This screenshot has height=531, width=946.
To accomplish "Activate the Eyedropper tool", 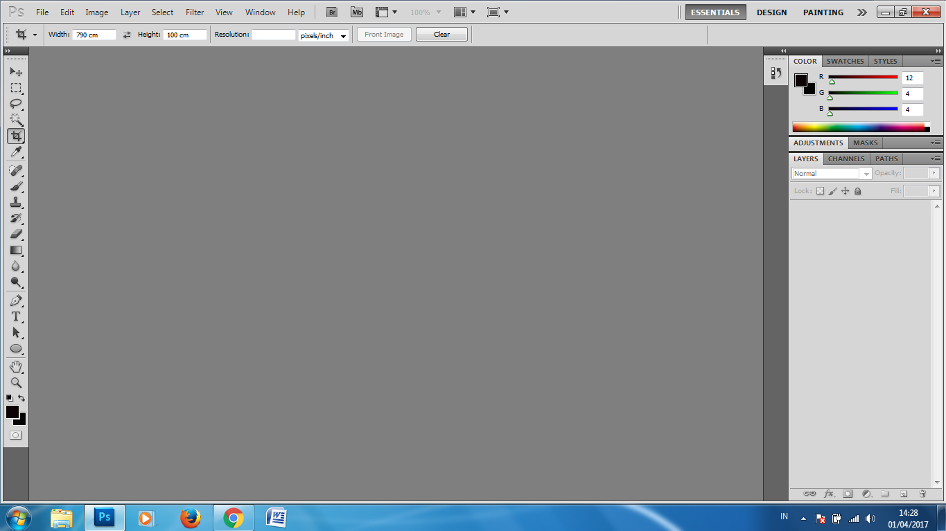I will coord(16,152).
